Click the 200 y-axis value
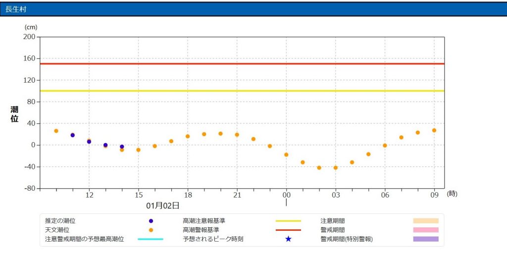Screen dimensions: 507x255 pos(29,37)
